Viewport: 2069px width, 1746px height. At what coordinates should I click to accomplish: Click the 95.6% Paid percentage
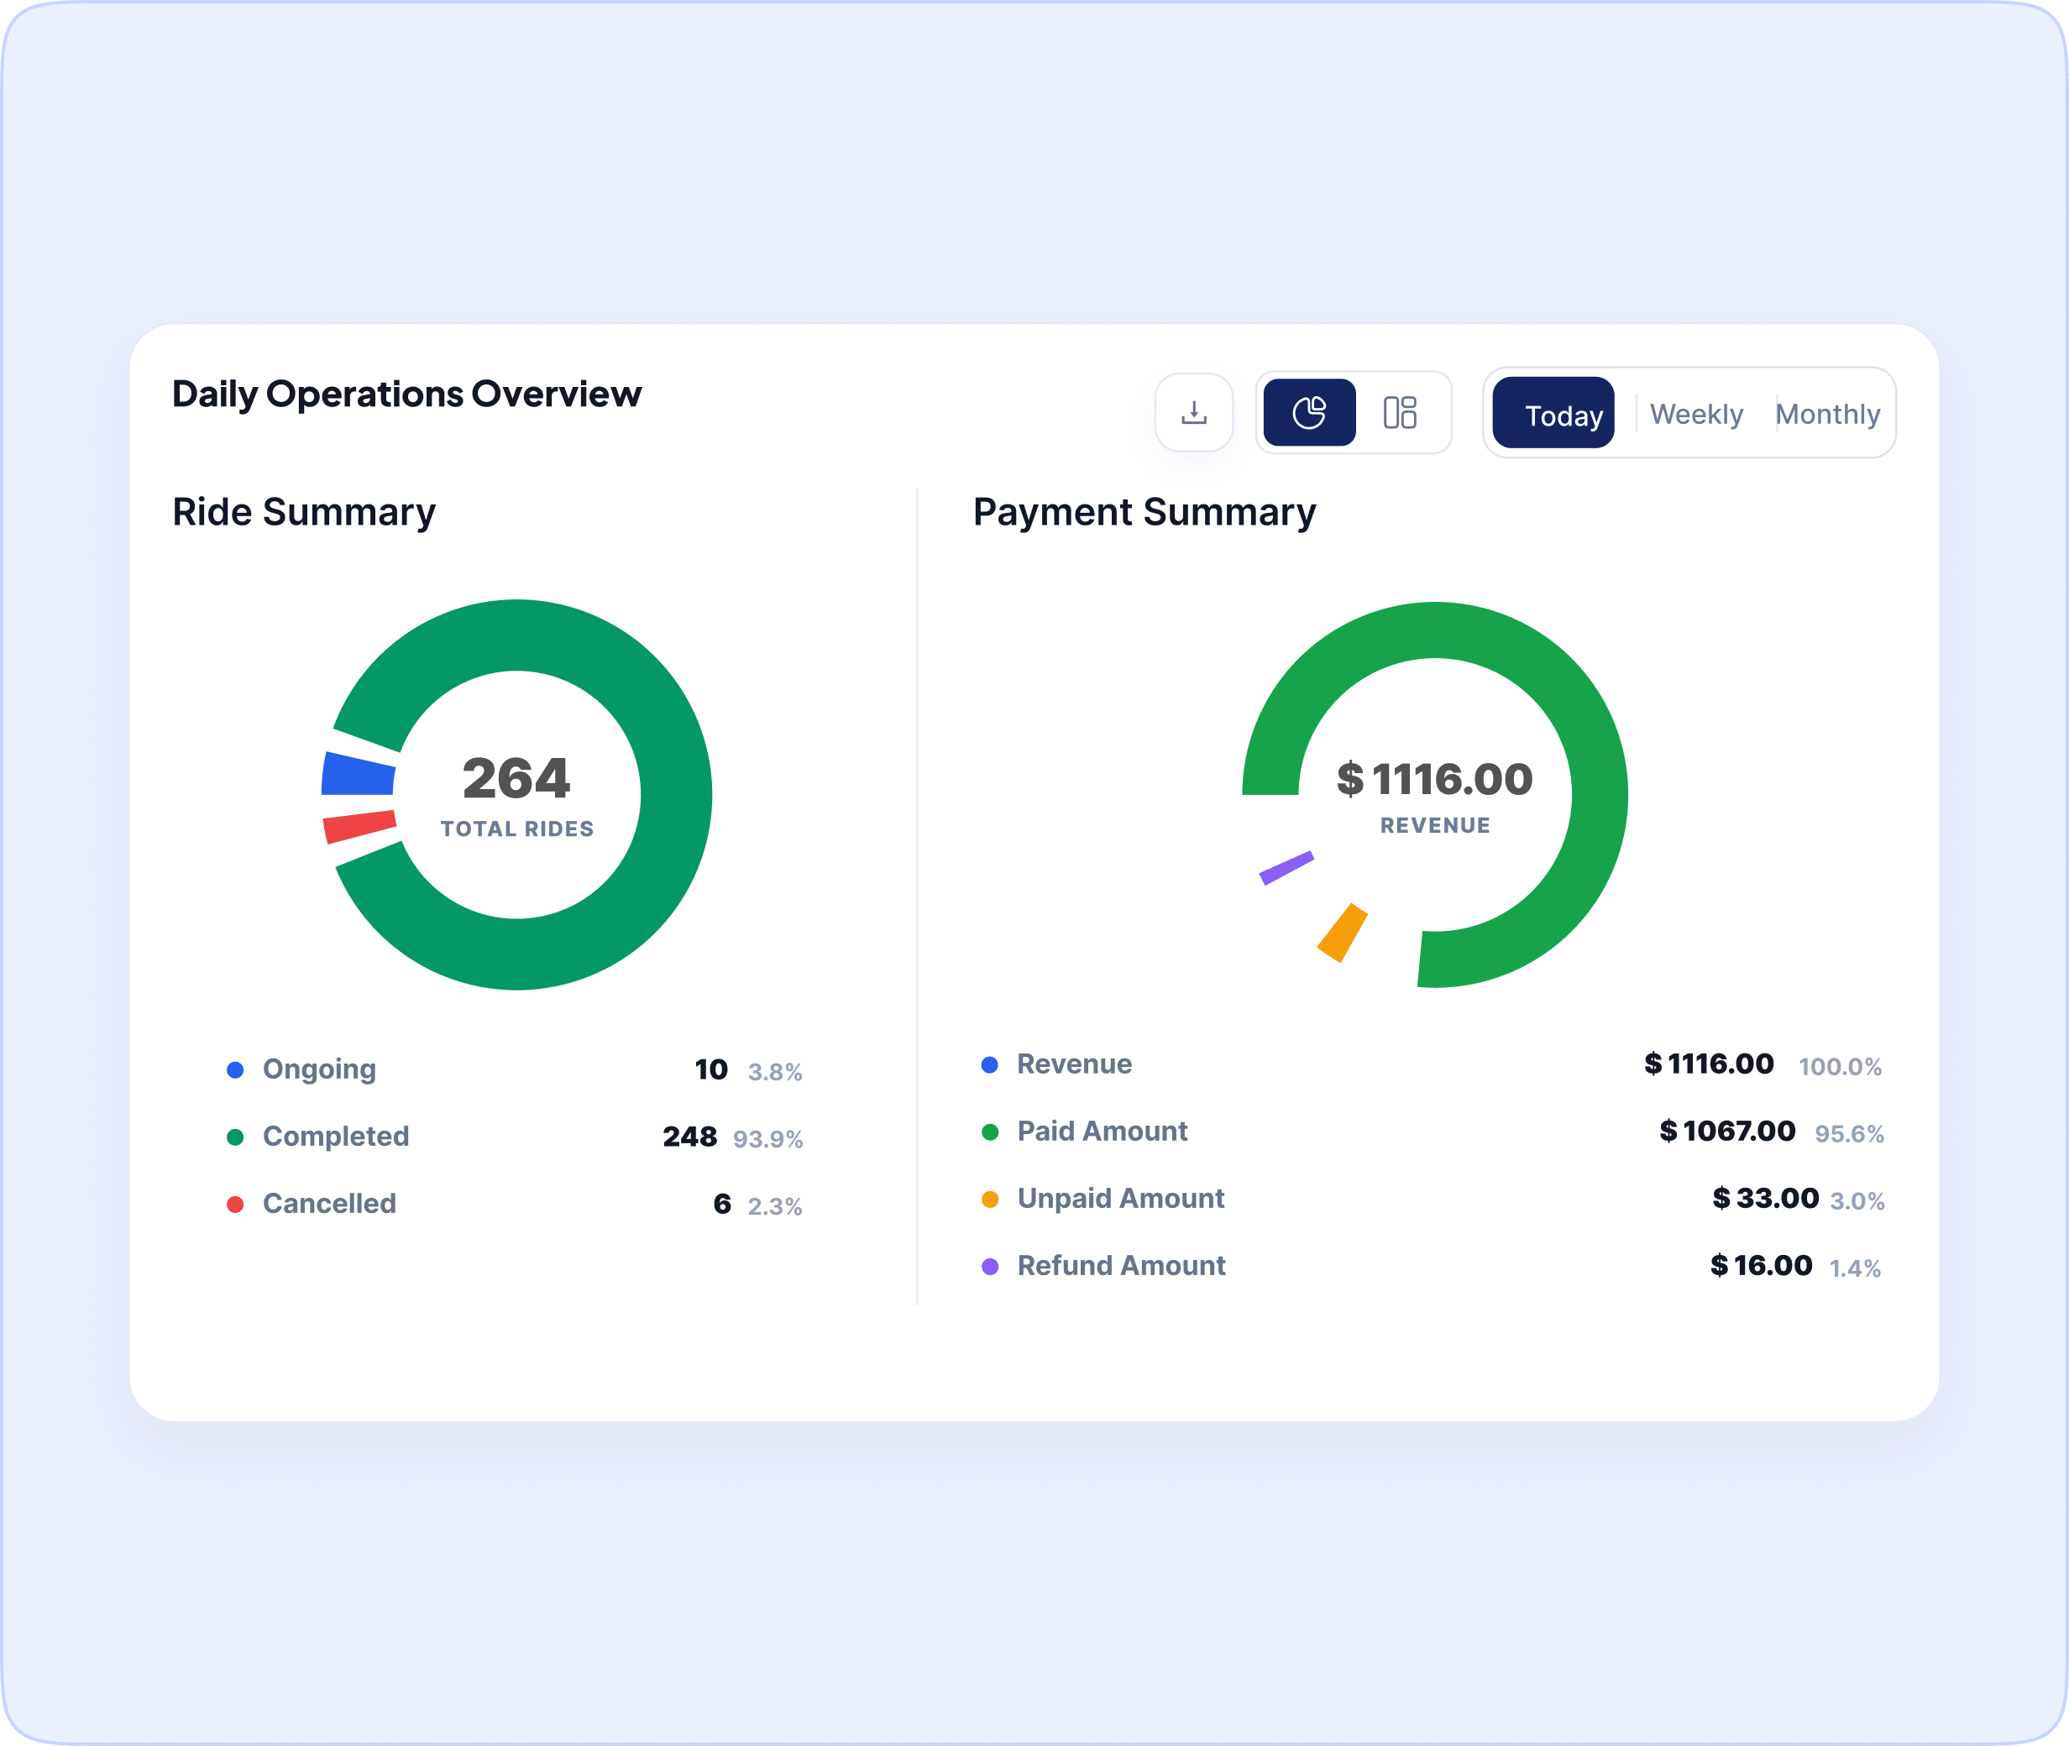[1849, 1134]
